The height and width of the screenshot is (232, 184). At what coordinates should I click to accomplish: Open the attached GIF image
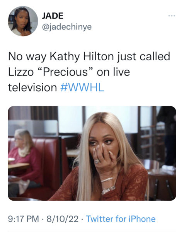point(92,153)
